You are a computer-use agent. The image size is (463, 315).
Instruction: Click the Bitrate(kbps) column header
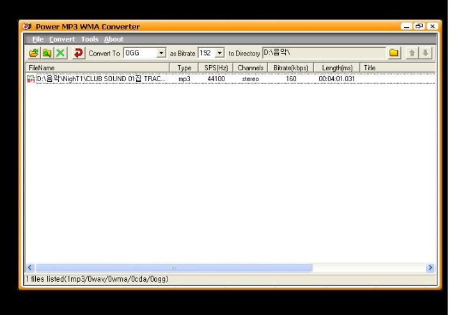point(291,68)
